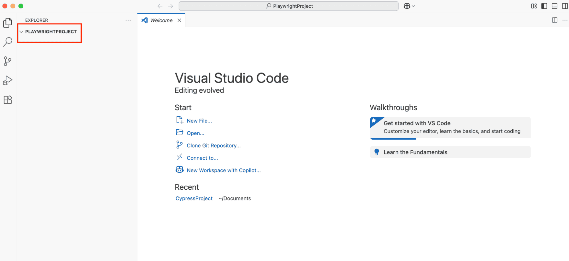Toggle the bottom panel visibility

tap(554, 6)
